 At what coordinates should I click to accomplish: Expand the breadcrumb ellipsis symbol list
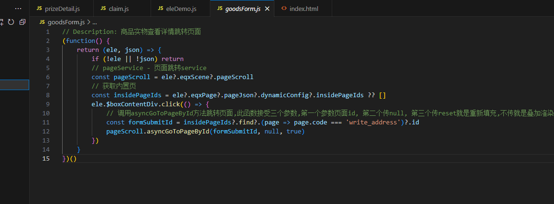point(95,22)
